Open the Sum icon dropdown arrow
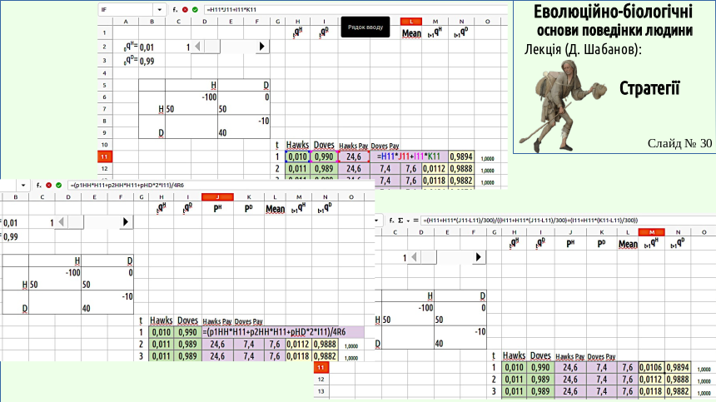 (x=406, y=221)
